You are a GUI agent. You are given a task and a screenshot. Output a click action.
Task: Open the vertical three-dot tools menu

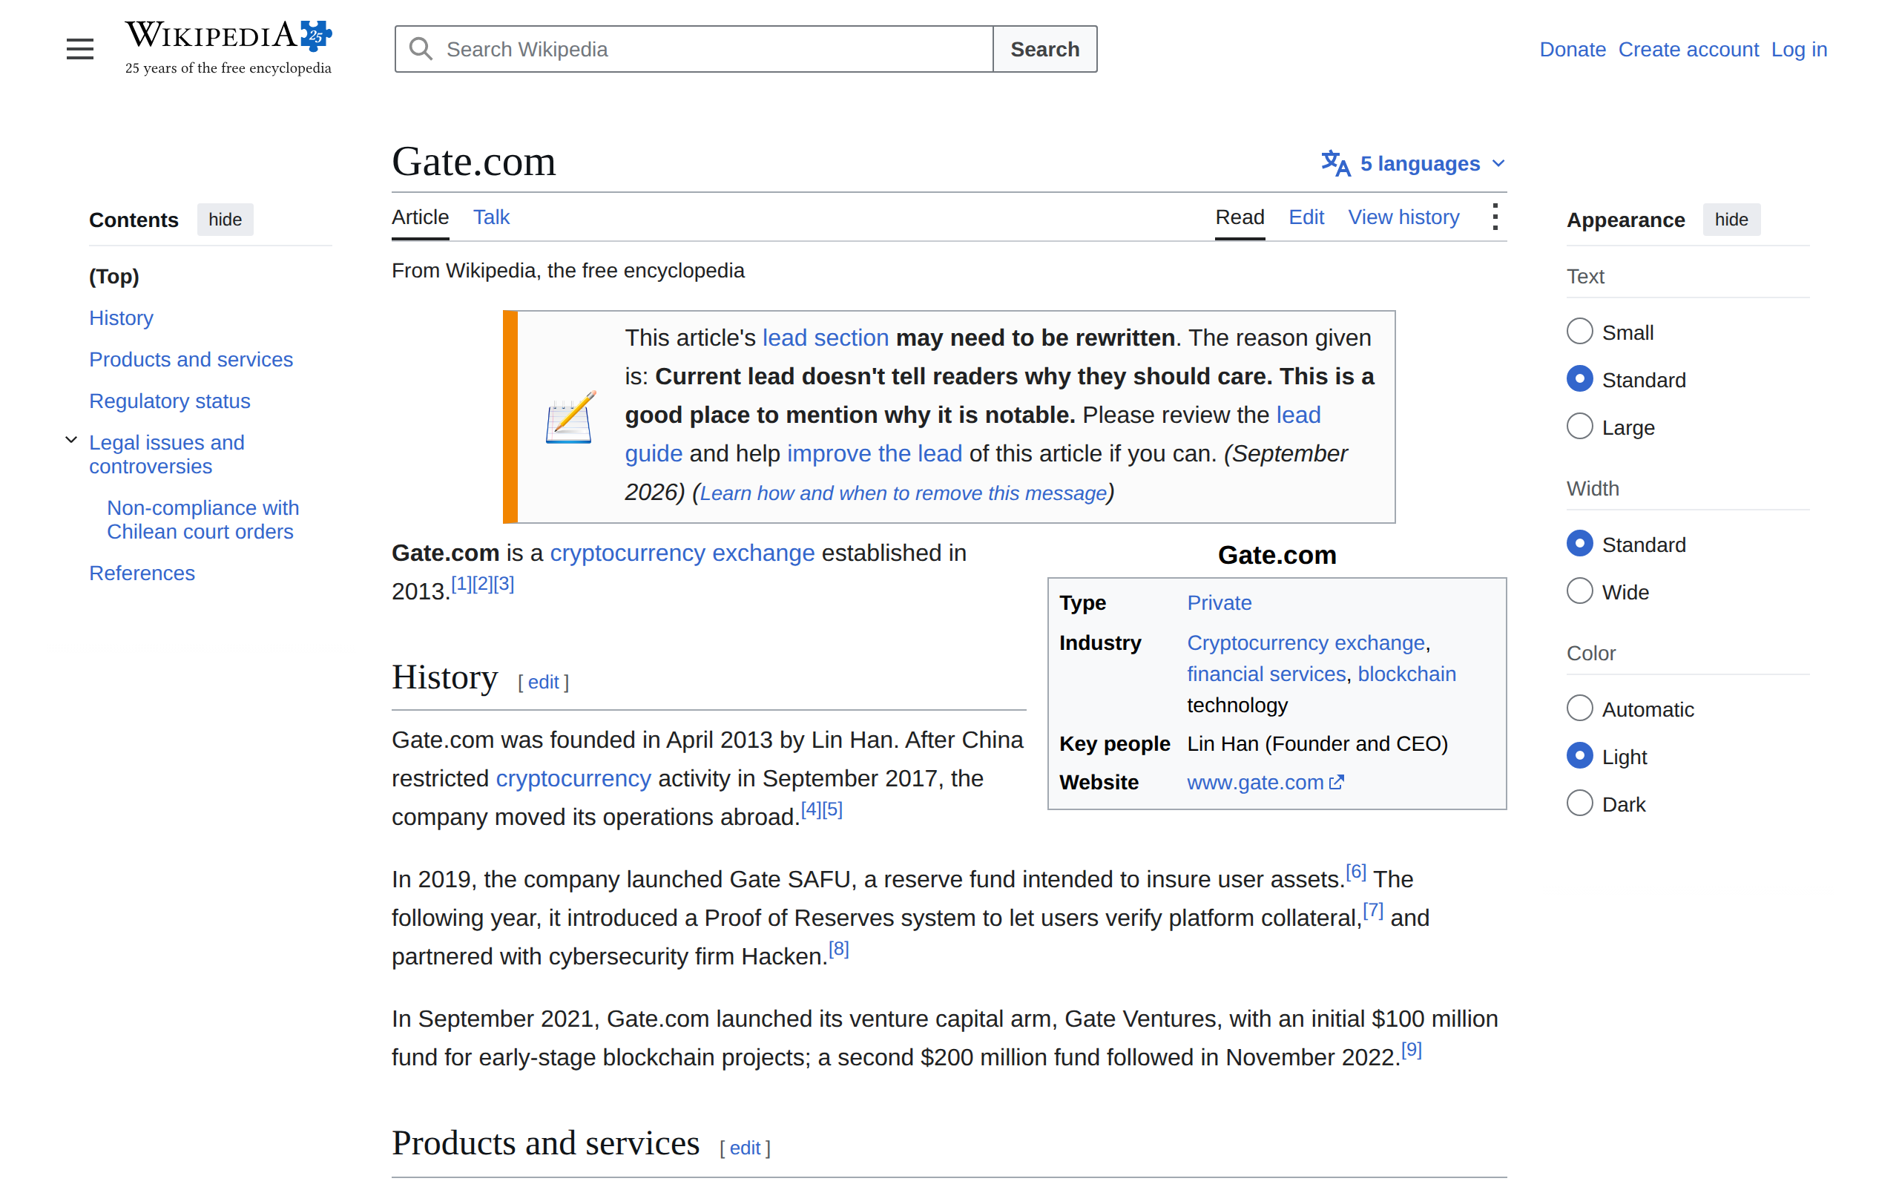tap(1495, 217)
